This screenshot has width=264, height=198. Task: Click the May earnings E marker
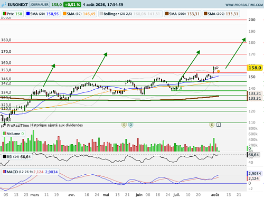[124, 125]
